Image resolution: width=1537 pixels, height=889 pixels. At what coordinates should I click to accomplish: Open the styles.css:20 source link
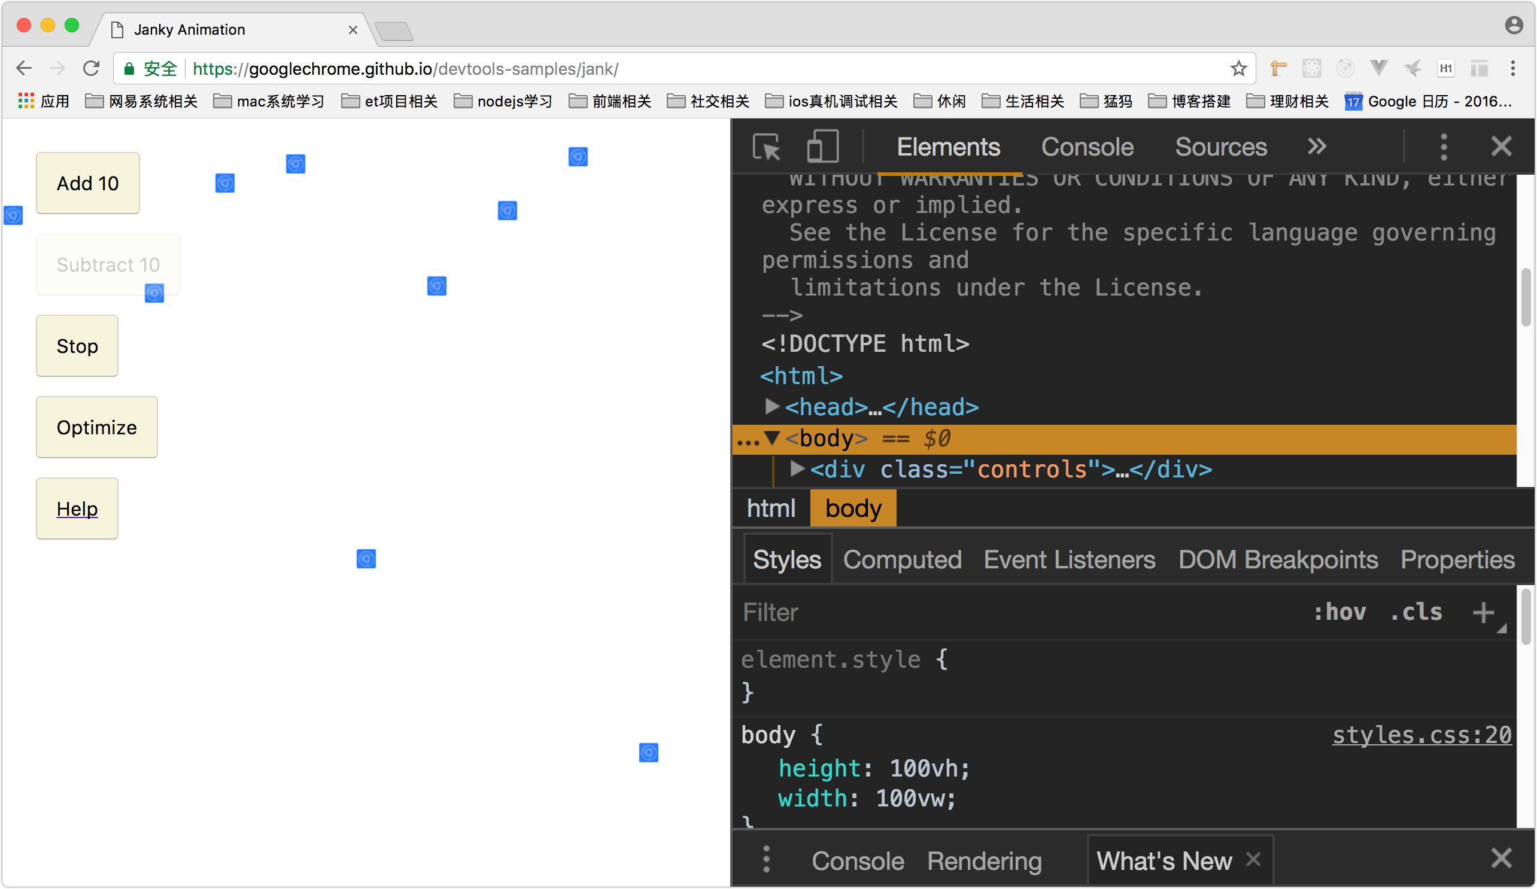1421,735
